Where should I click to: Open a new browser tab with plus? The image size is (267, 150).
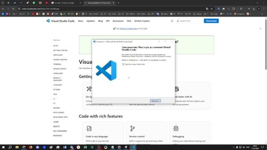(118, 3)
